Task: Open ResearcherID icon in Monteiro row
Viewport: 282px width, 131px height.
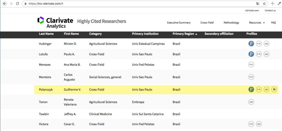Action: (x=251, y=77)
